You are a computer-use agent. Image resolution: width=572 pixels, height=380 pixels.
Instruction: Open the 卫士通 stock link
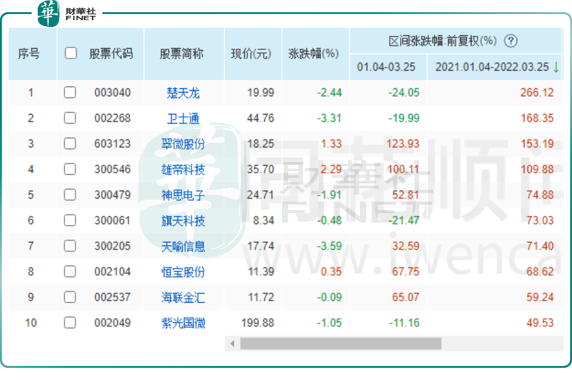click(183, 119)
